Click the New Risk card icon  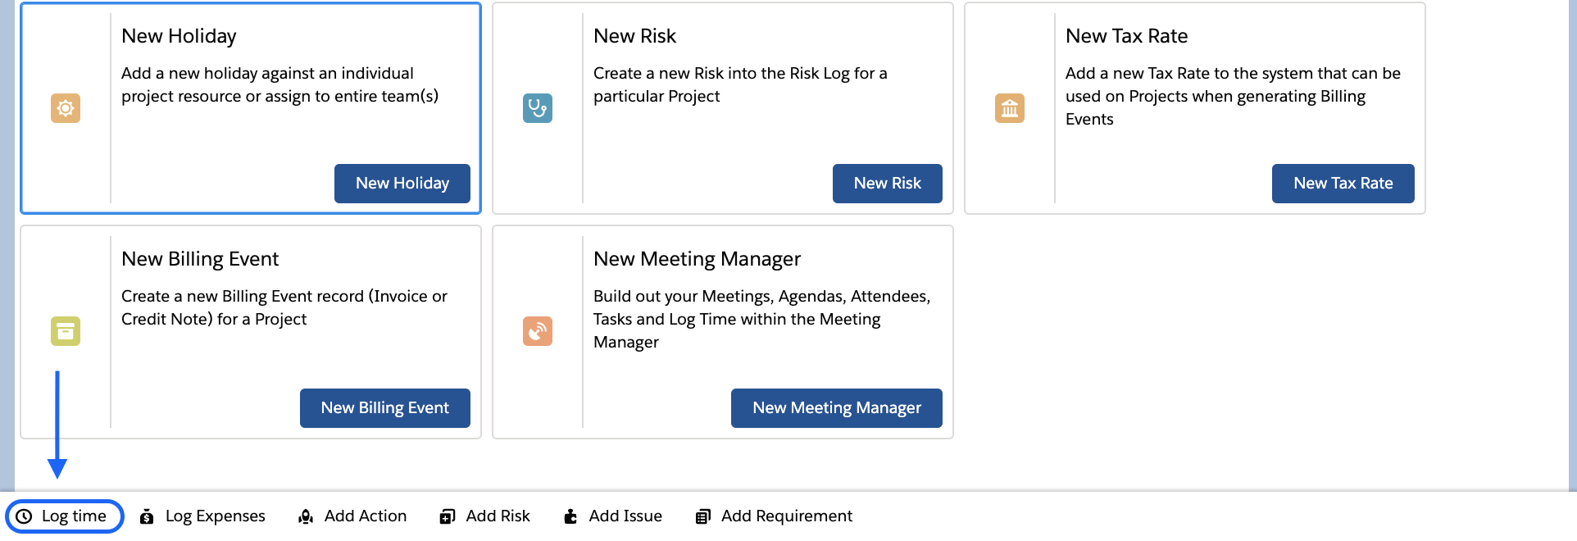point(537,107)
